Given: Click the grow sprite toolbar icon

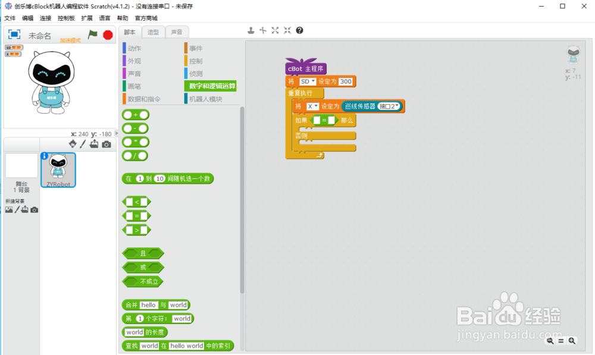Looking at the screenshot, I should coord(275,30).
